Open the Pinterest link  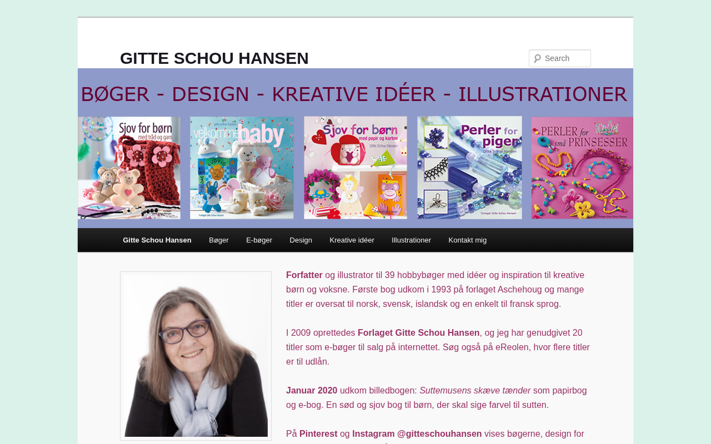click(318, 434)
